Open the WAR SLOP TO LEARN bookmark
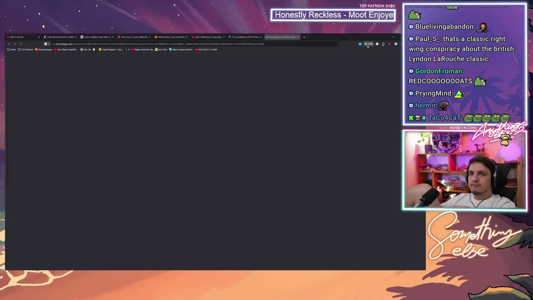The image size is (533, 300). pos(206,50)
